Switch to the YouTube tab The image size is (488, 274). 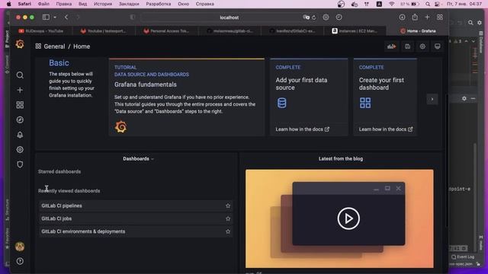pyautogui.click(x=42, y=31)
